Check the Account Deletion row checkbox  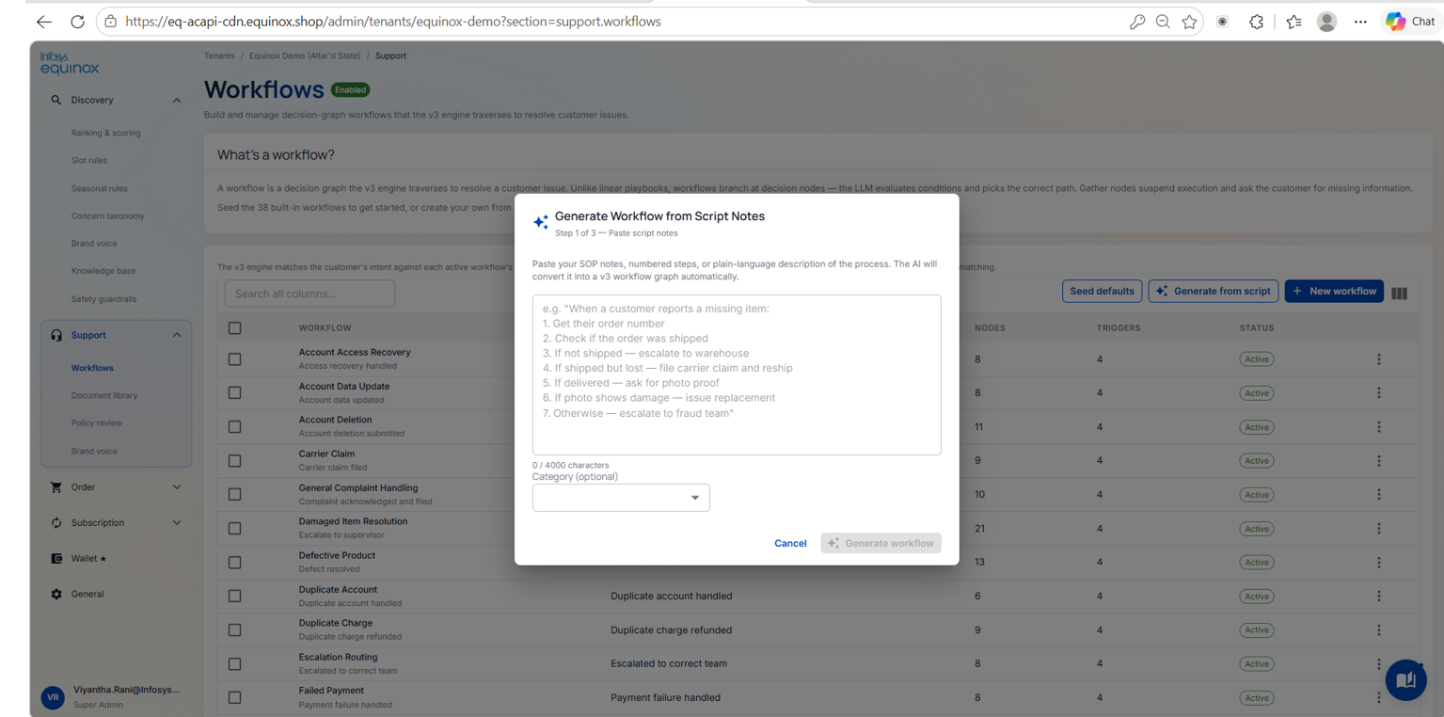click(235, 427)
